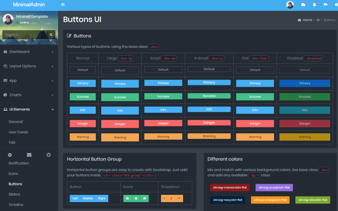338x211 pixels.
Task: Expand the App menu chevron
Action: 52,81
